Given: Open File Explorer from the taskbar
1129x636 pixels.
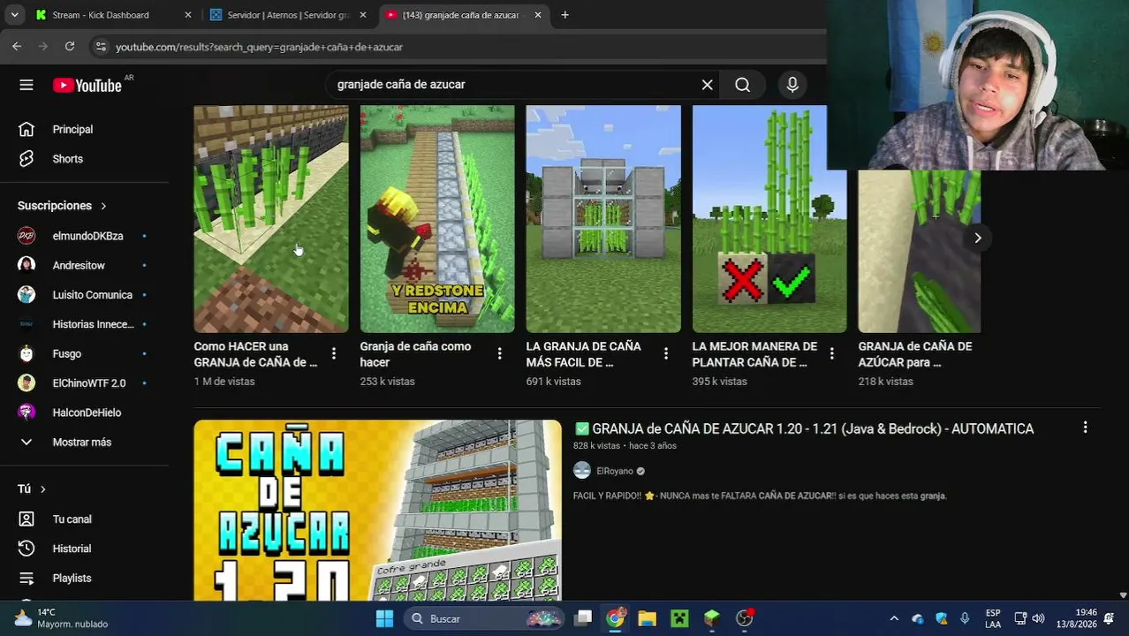Looking at the screenshot, I should [x=647, y=618].
